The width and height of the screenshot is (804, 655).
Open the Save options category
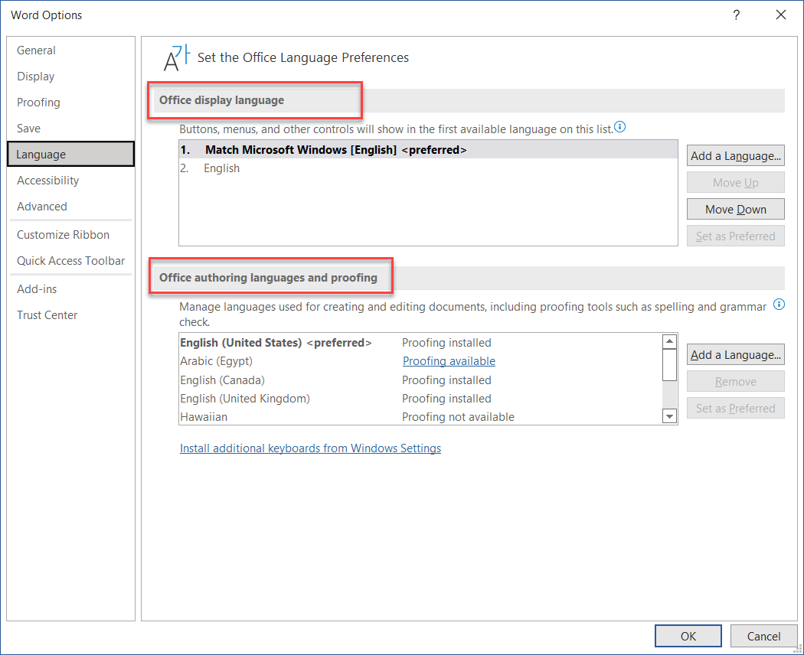click(70, 128)
